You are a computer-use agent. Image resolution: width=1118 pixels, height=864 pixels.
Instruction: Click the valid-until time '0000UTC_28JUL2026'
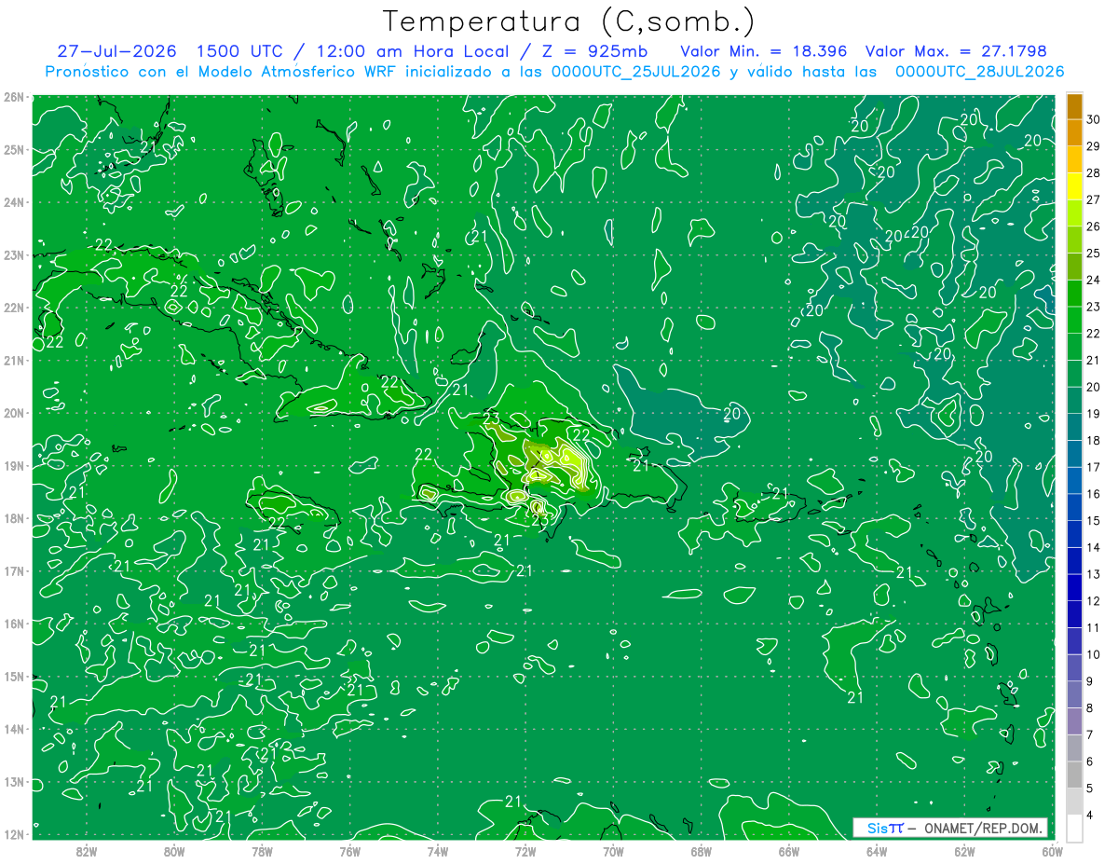coord(979,72)
